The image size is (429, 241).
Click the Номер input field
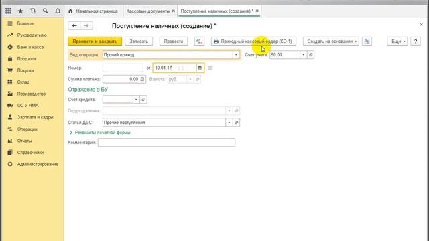pos(123,68)
